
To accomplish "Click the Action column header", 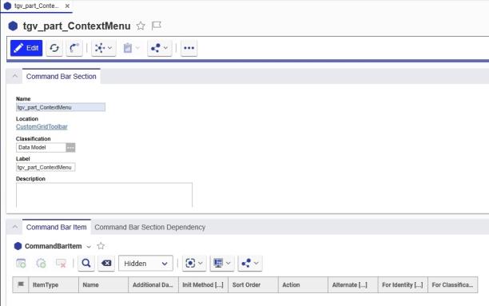I will coord(303,284).
